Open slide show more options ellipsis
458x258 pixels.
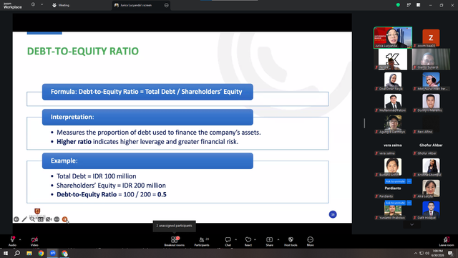pos(57,219)
